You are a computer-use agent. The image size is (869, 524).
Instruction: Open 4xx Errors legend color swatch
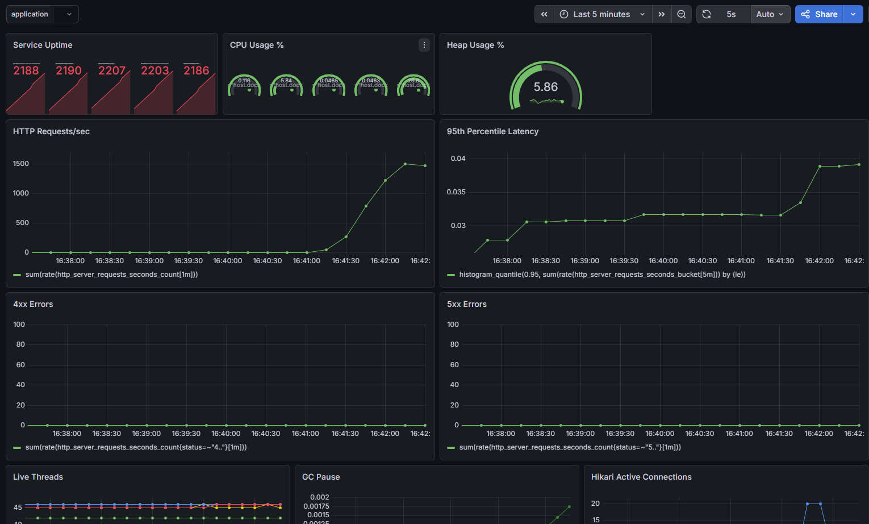tap(17, 448)
